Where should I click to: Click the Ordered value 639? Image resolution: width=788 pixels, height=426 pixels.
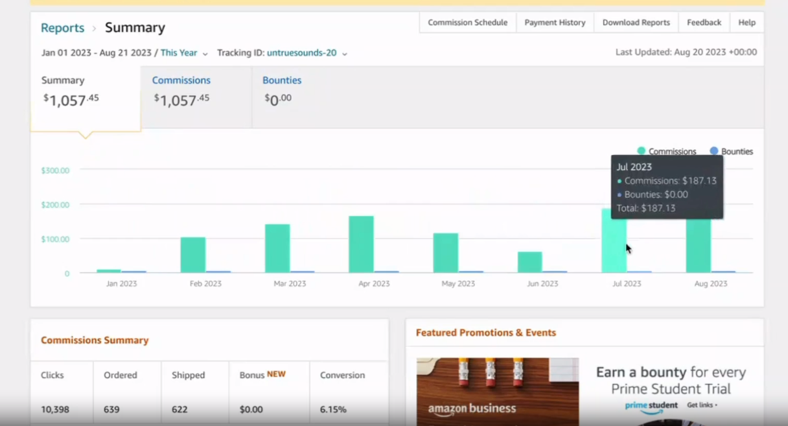click(x=111, y=410)
